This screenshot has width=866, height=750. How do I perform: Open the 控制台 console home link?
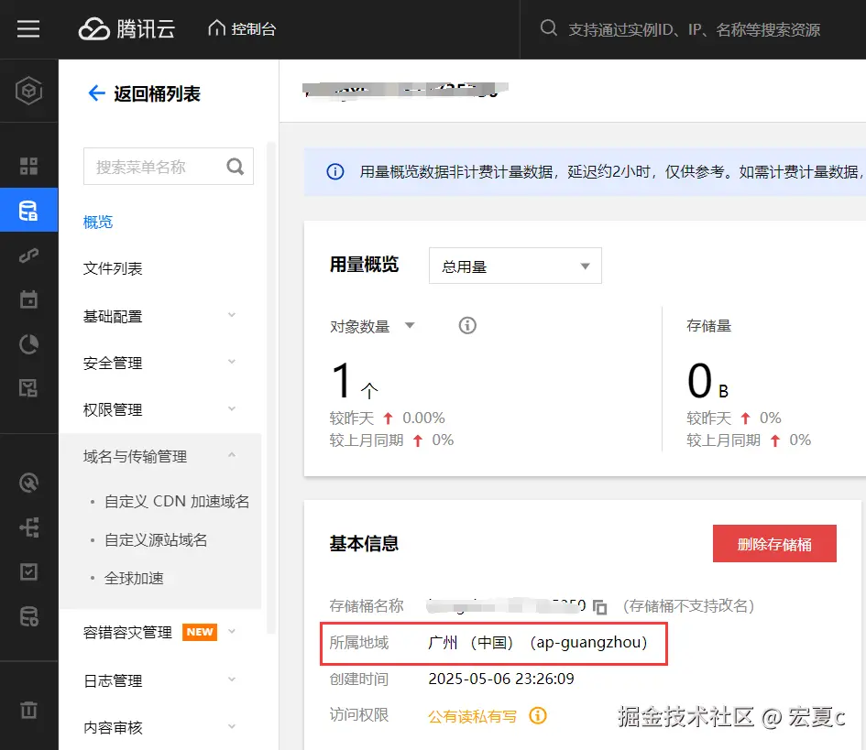(242, 28)
